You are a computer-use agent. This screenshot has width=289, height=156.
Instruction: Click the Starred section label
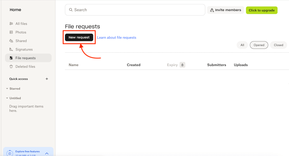[15, 89]
